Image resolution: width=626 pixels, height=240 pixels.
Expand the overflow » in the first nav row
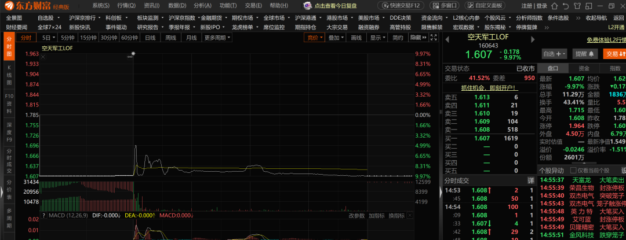578,18
